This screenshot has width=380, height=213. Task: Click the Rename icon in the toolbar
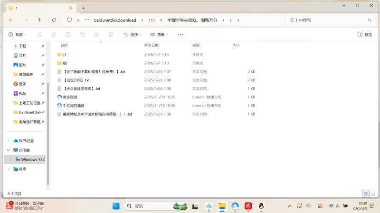82,35
